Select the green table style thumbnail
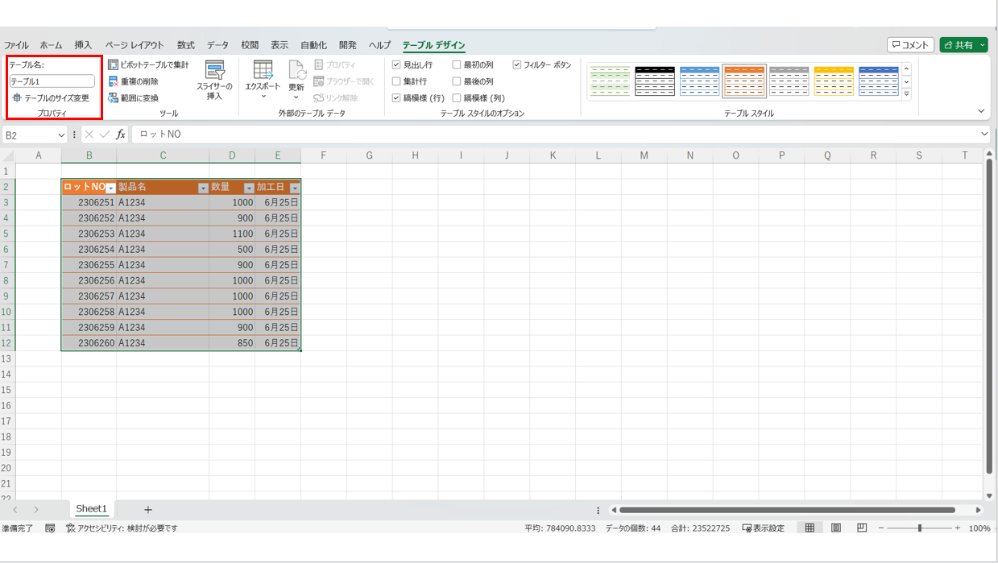 pos(610,81)
